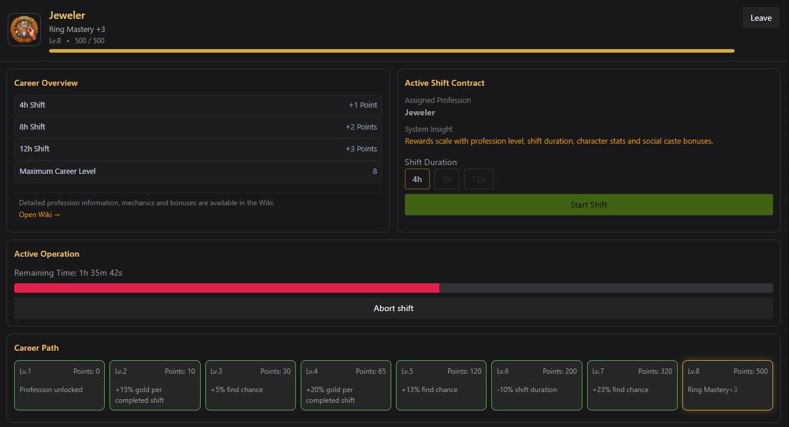This screenshot has width=789, height=427.
Task: Click the Maximum Career Level row
Action: 198,172
